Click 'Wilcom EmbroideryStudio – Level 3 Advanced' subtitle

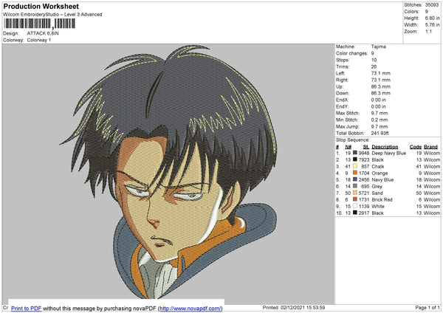click(x=52, y=15)
